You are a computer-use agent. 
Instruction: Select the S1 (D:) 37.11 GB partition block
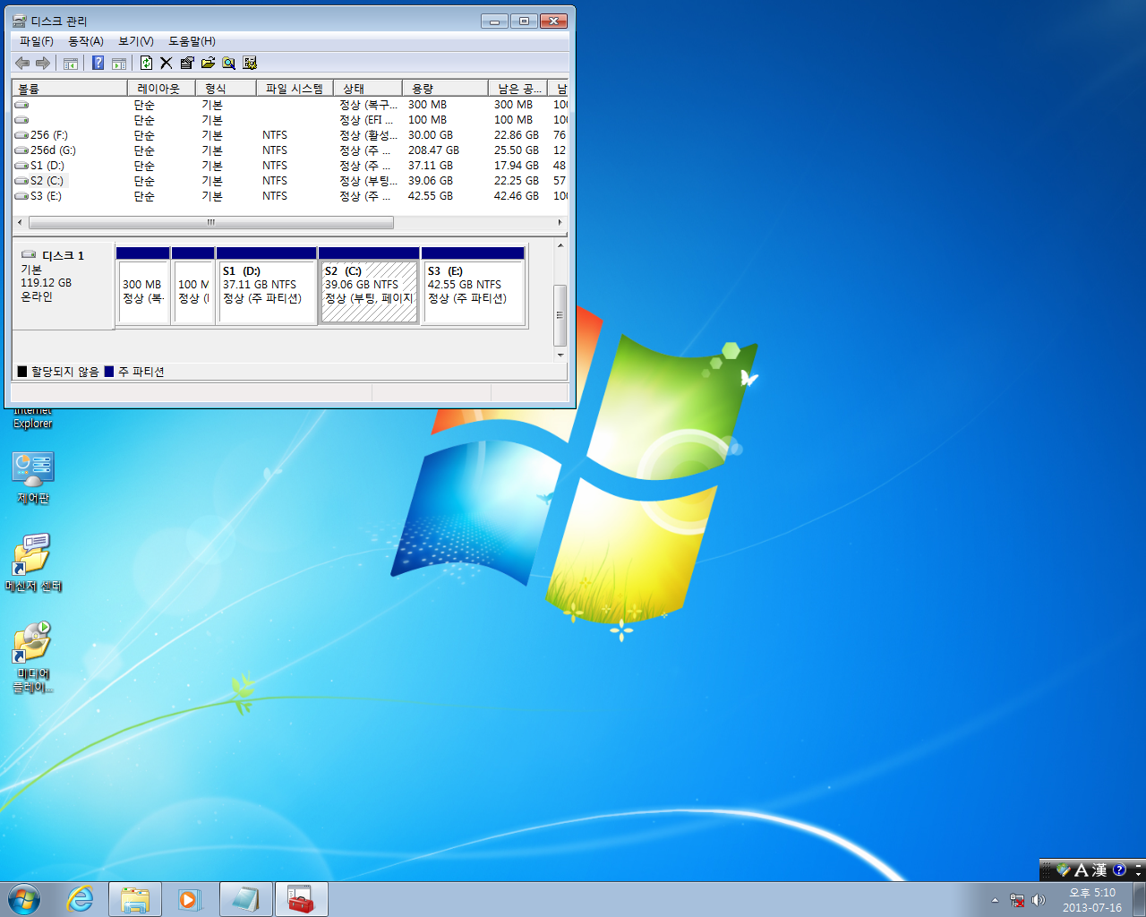pyautogui.click(x=267, y=286)
